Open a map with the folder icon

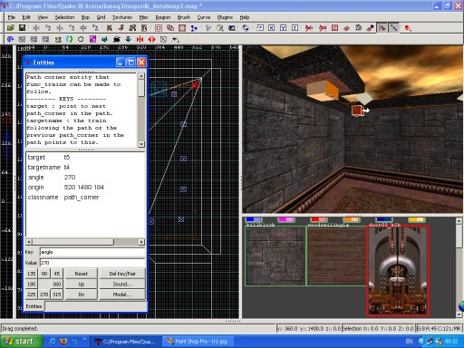[11, 28]
